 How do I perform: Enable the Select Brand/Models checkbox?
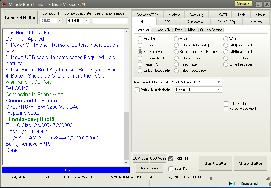pos(137,89)
